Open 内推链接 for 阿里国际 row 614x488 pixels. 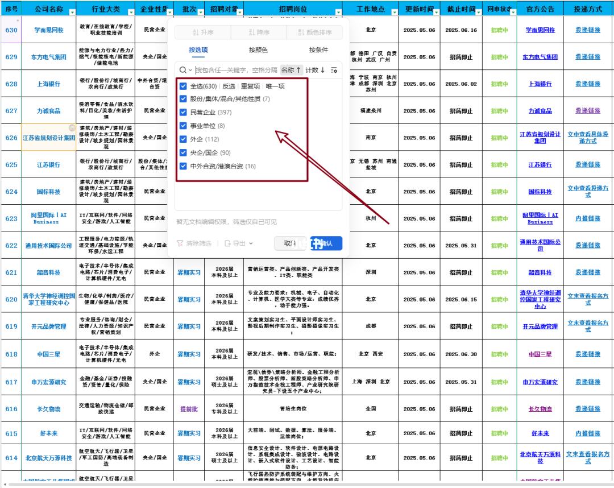click(588, 218)
